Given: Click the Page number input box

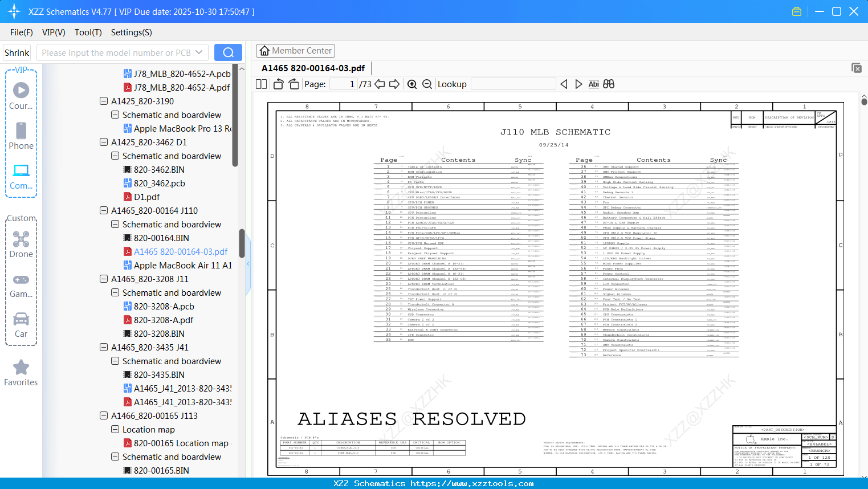Looking at the screenshot, I should (x=343, y=84).
